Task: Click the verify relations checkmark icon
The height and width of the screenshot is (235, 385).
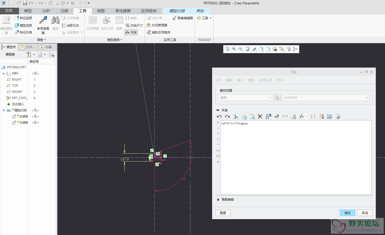Action: click(x=338, y=117)
